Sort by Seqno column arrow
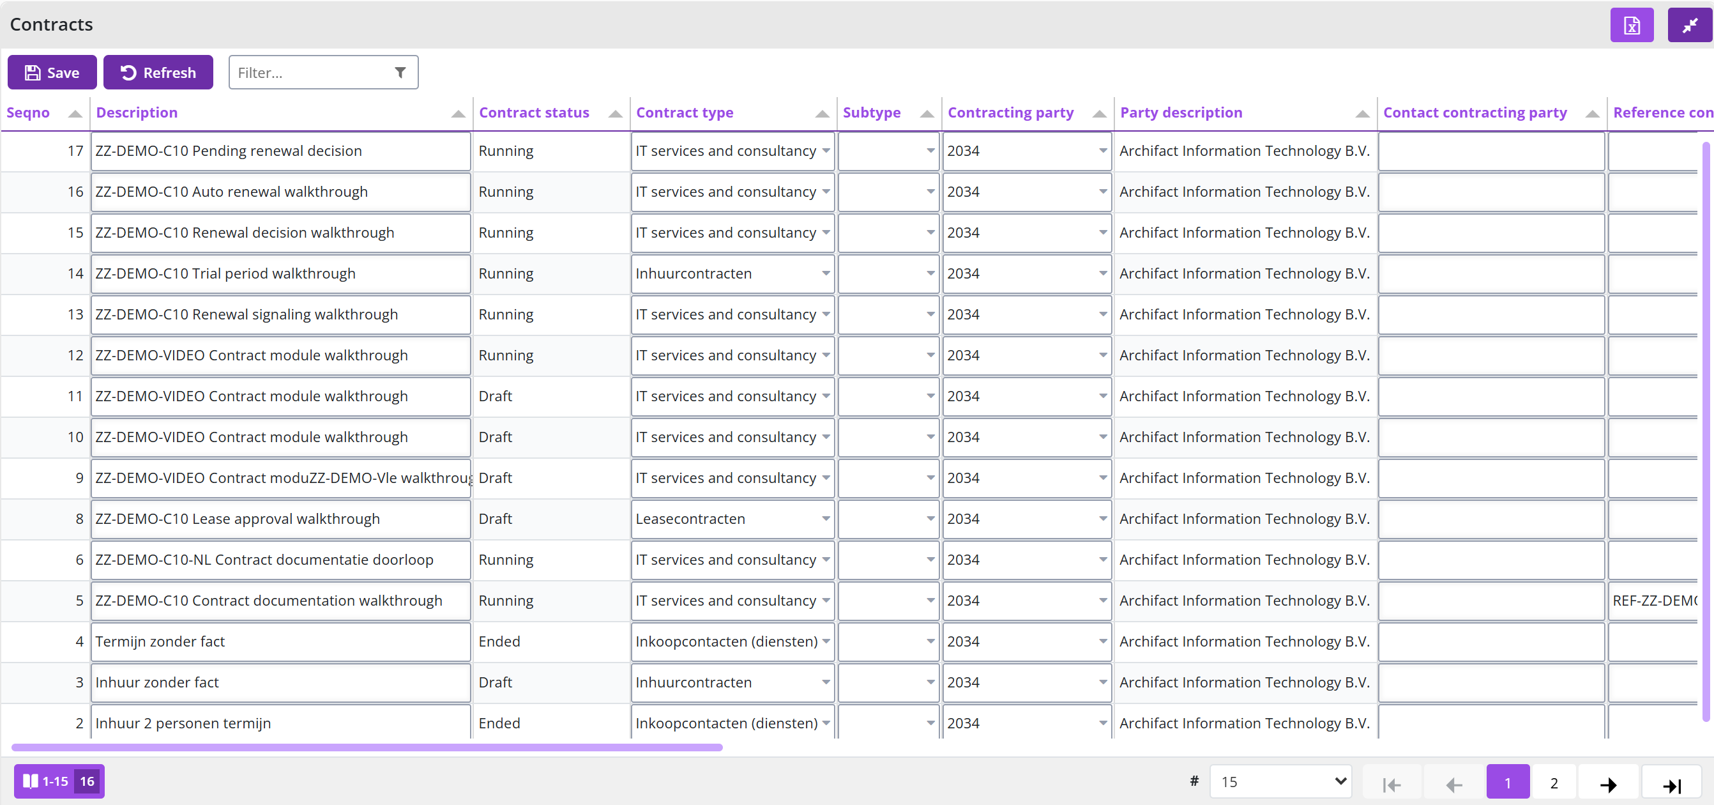 75,113
